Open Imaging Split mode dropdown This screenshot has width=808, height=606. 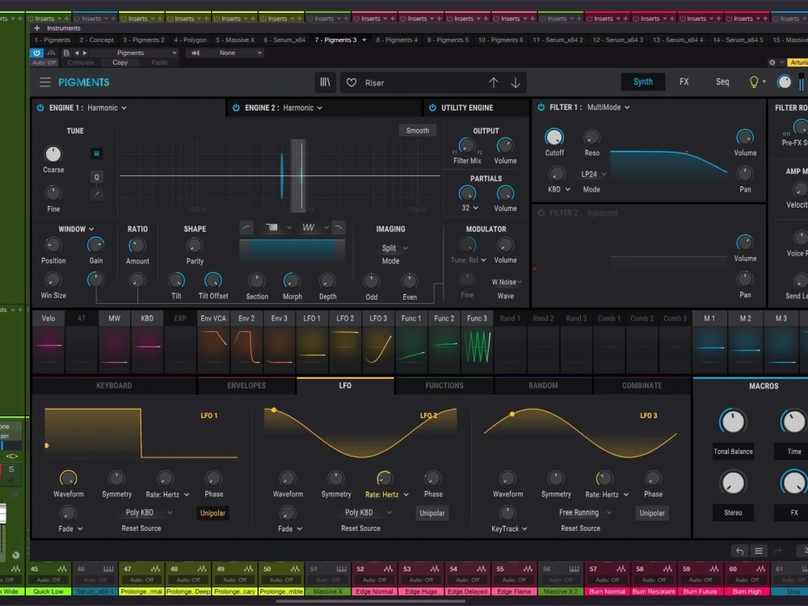(x=394, y=248)
